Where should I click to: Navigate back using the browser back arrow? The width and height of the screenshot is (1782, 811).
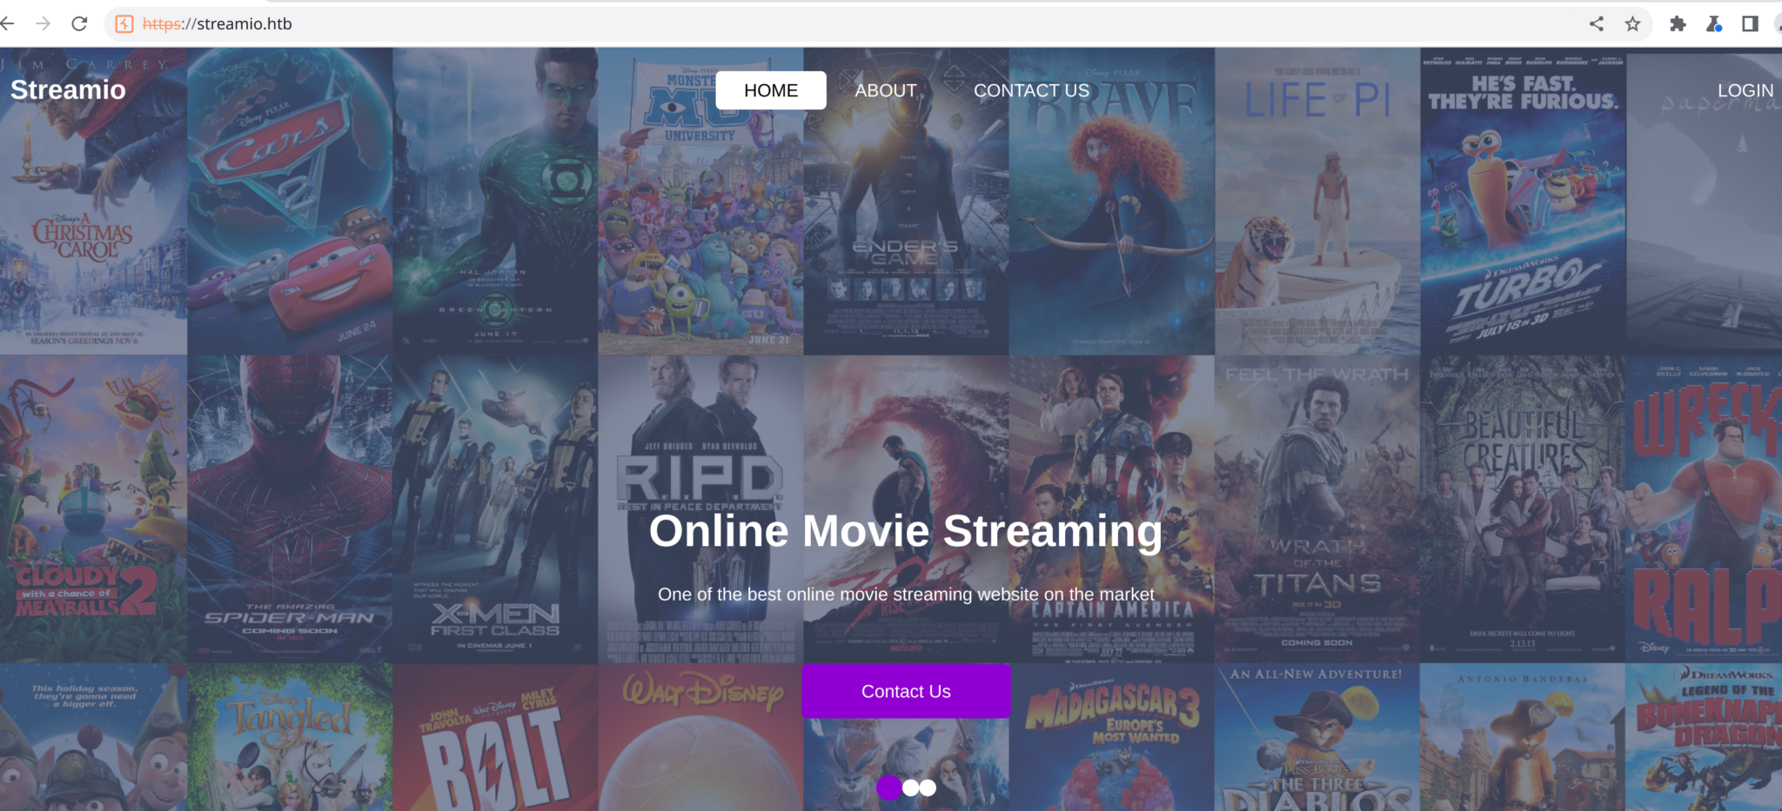point(10,23)
